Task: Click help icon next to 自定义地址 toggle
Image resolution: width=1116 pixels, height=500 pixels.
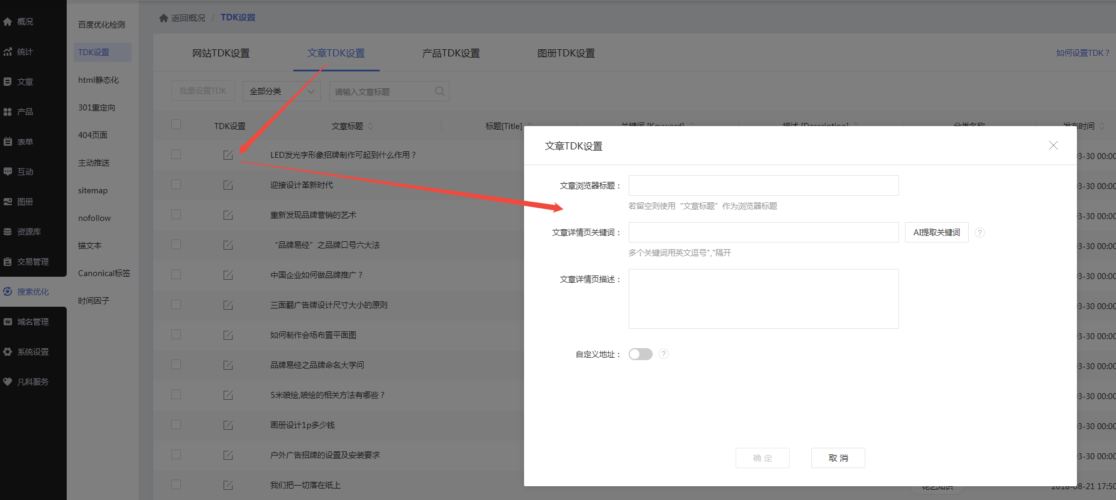Action: (663, 354)
